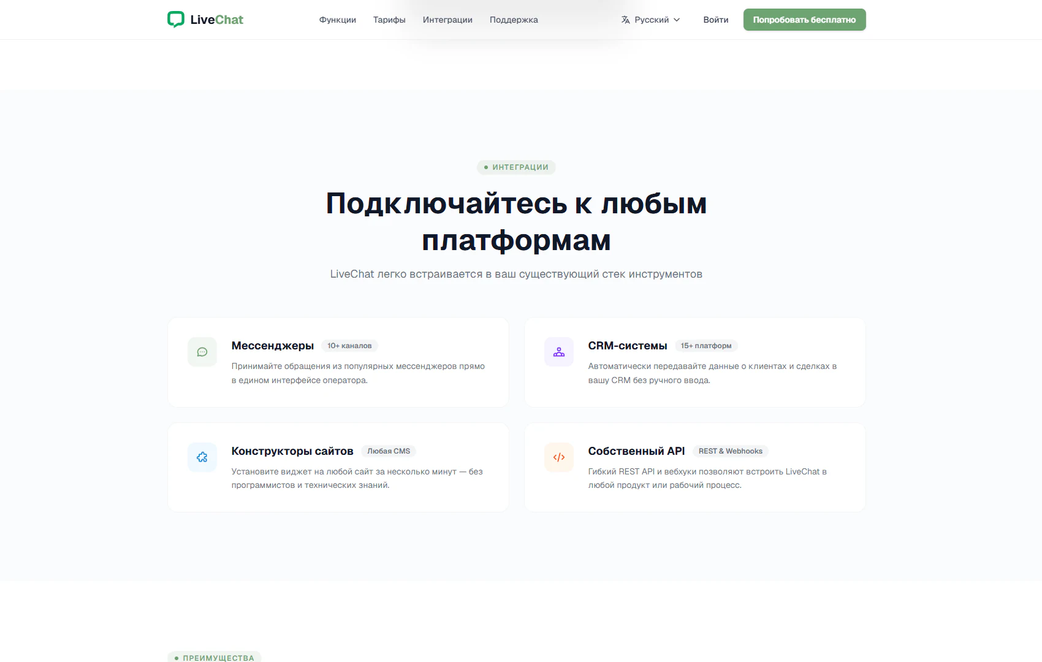
Task: Click the Конструкторы сайтов puzzle icon
Action: [202, 457]
